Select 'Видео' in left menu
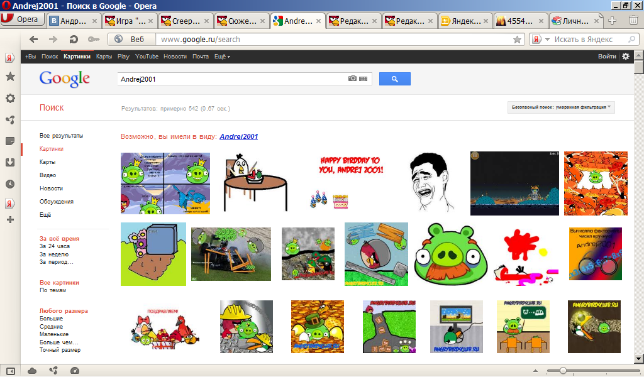This screenshot has width=644, height=377. (48, 175)
